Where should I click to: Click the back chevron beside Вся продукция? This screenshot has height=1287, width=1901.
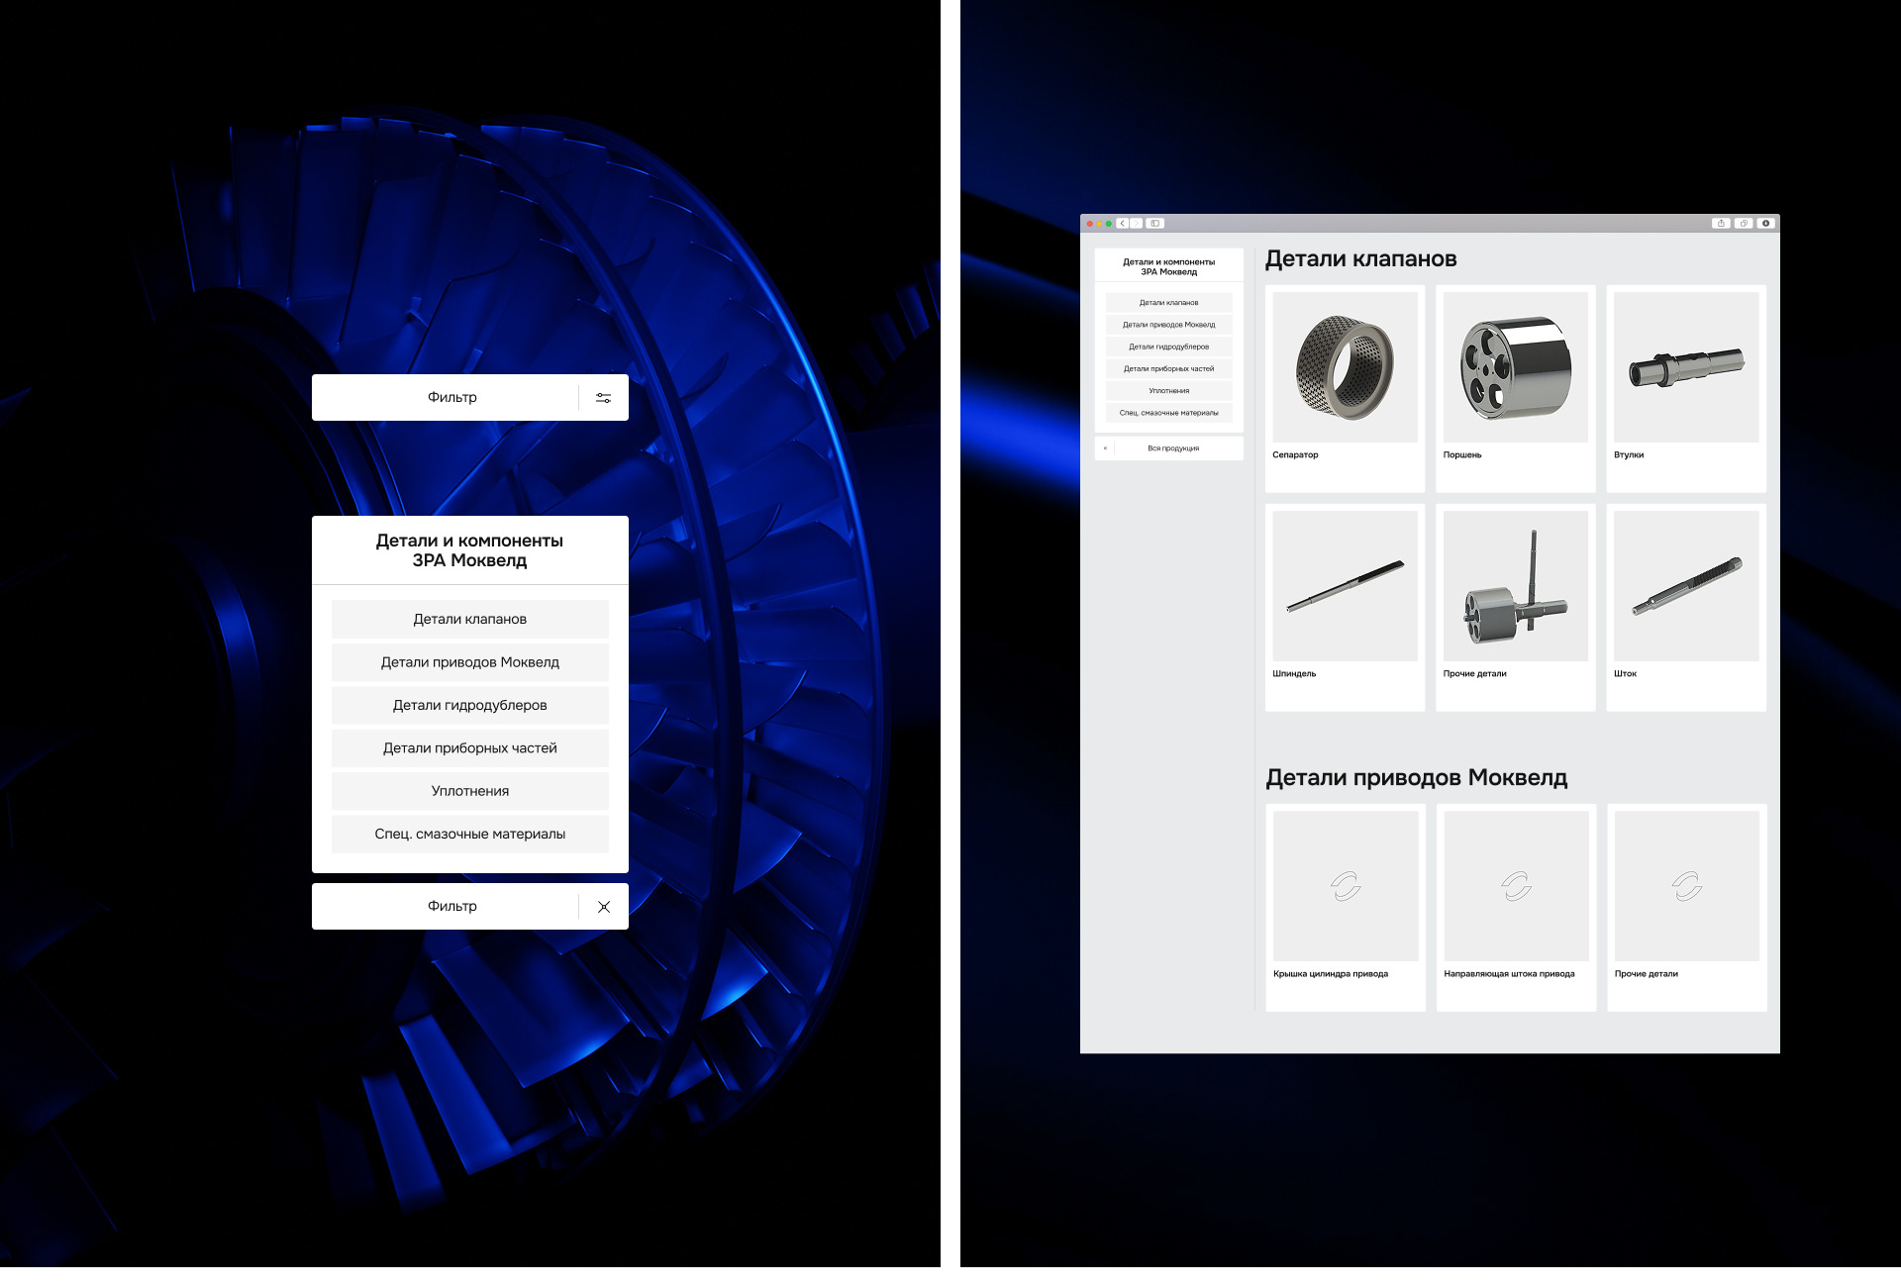(x=1105, y=448)
